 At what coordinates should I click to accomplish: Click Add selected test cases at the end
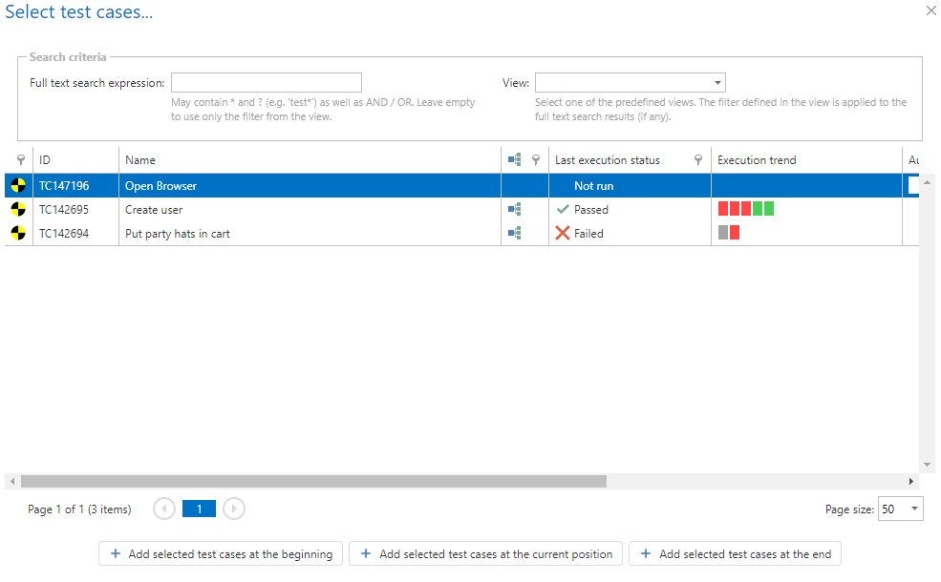coord(735,554)
